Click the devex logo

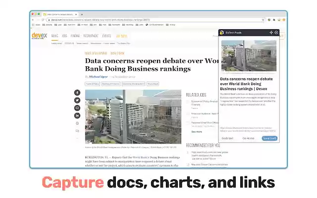click(x=40, y=36)
